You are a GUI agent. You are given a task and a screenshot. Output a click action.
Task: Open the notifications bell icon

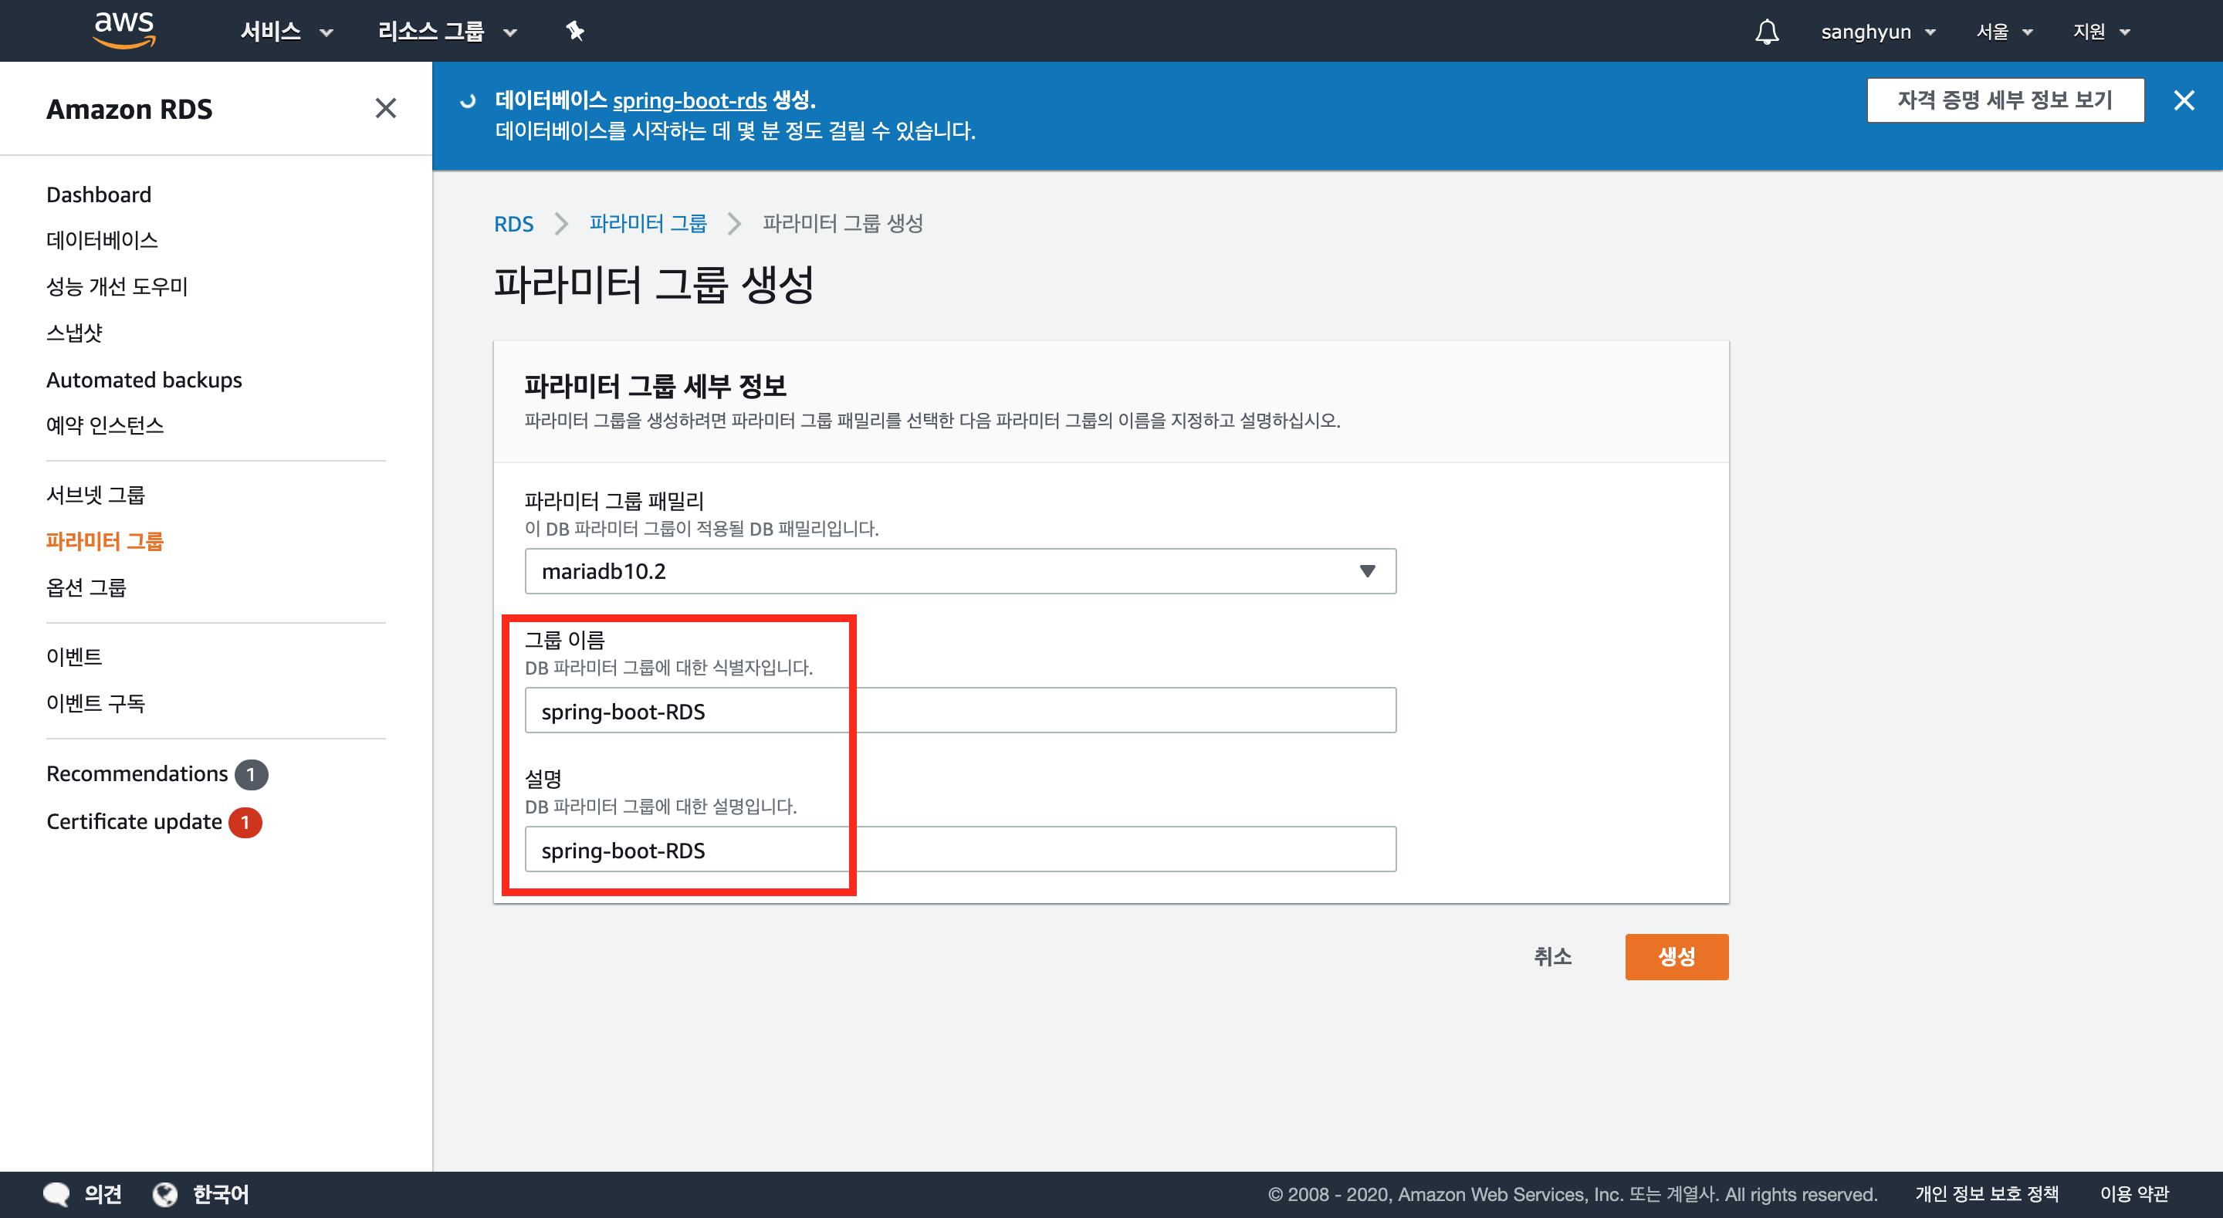click(1767, 32)
